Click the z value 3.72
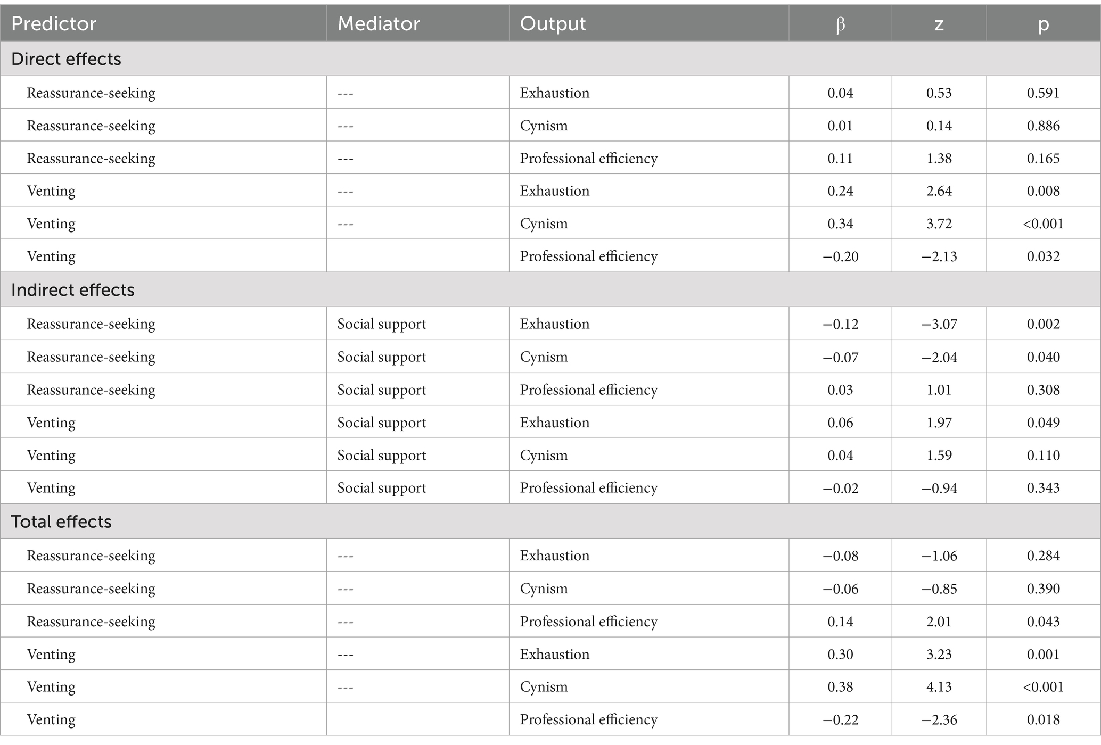The width and height of the screenshot is (1101, 745). (939, 223)
